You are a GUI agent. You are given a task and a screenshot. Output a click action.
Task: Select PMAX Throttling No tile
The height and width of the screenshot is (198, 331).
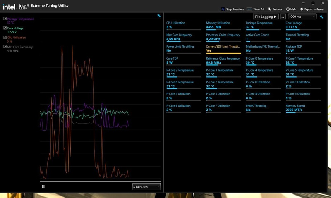[x=263, y=108]
